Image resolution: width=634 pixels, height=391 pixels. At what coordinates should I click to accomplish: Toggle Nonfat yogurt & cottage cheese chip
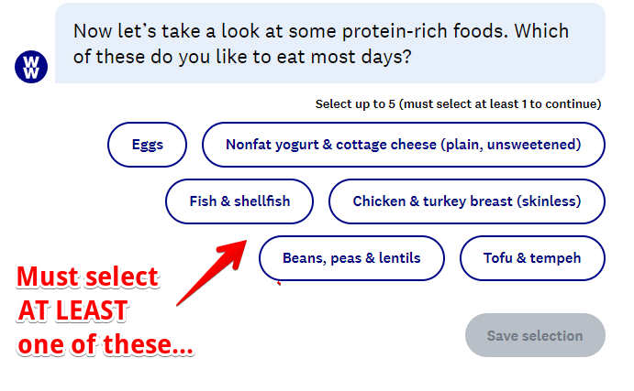click(404, 145)
